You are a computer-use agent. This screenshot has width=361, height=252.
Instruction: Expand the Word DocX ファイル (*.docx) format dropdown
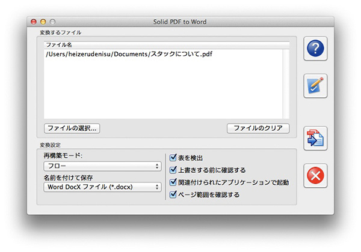pyautogui.click(x=103, y=187)
